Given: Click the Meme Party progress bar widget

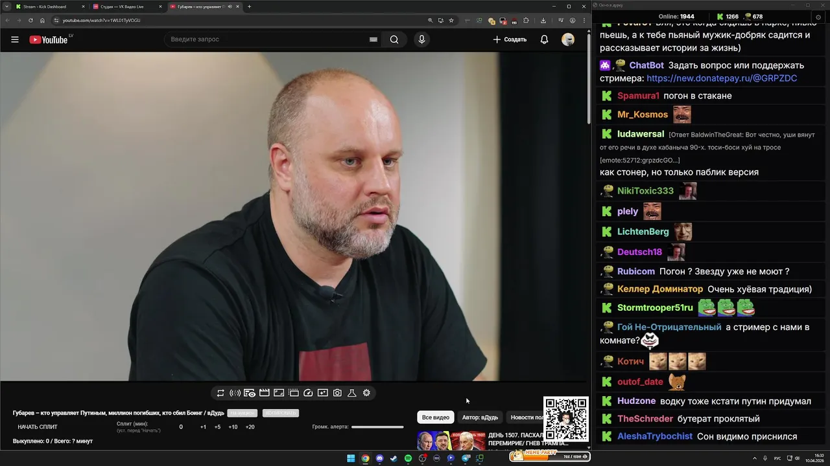Looking at the screenshot, I should point(549,456).
